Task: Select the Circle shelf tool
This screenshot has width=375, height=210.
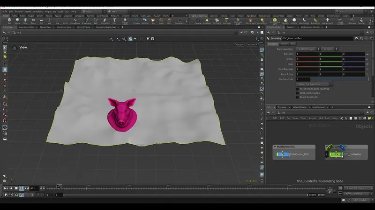Action: pyautogui.click(x=65, y=21)
